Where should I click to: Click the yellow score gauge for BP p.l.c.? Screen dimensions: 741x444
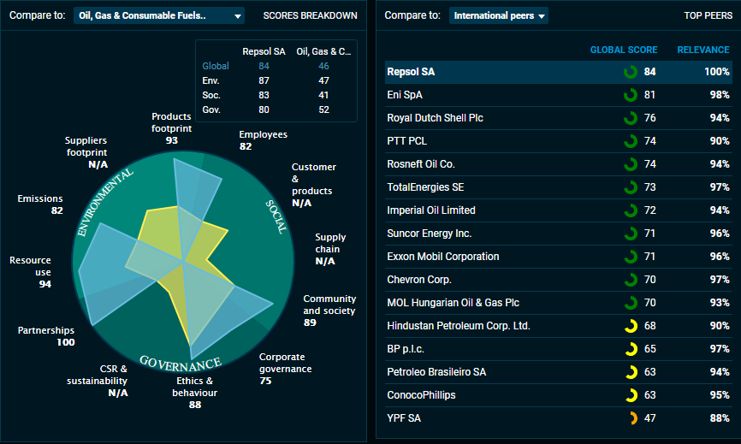(x=631, y=349)
